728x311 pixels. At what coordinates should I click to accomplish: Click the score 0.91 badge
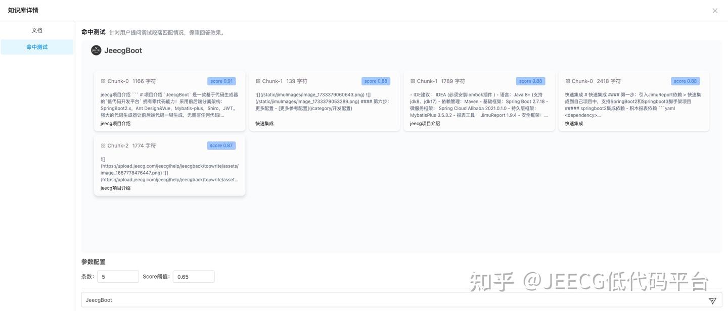[x=221, y=81]
